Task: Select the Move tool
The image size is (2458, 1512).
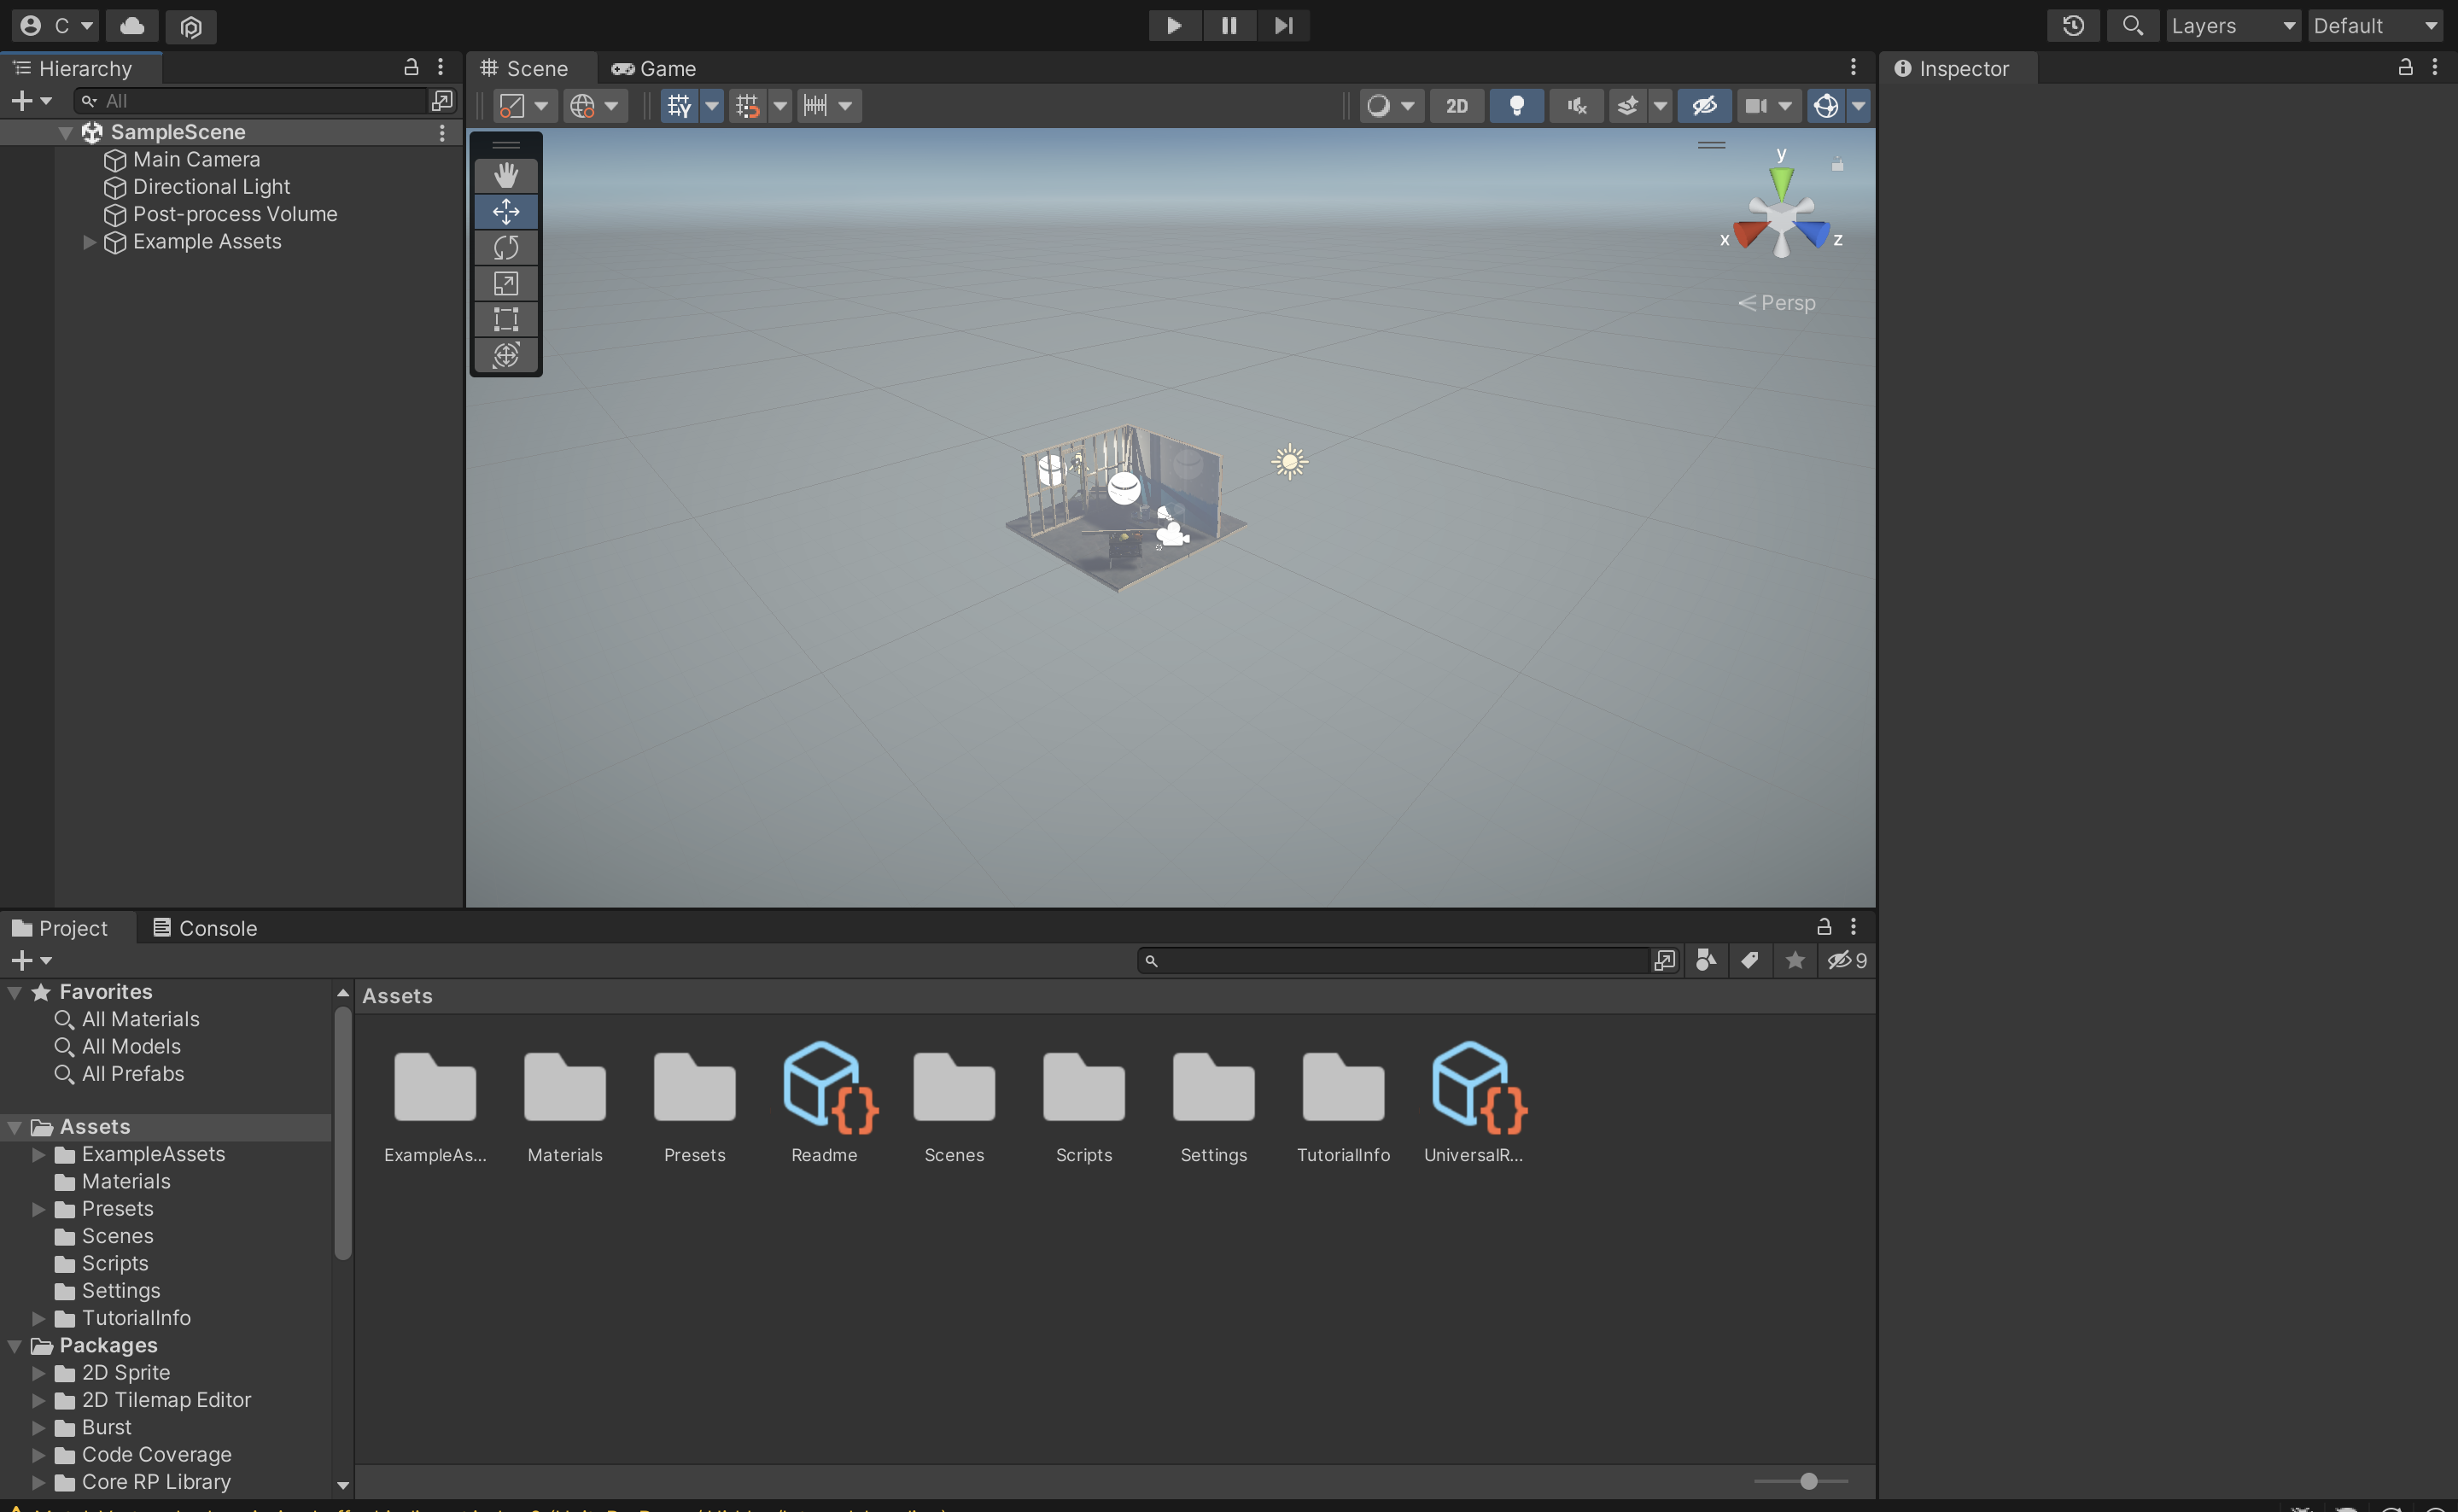Action: pyautogui.click(x=506, y=212)
